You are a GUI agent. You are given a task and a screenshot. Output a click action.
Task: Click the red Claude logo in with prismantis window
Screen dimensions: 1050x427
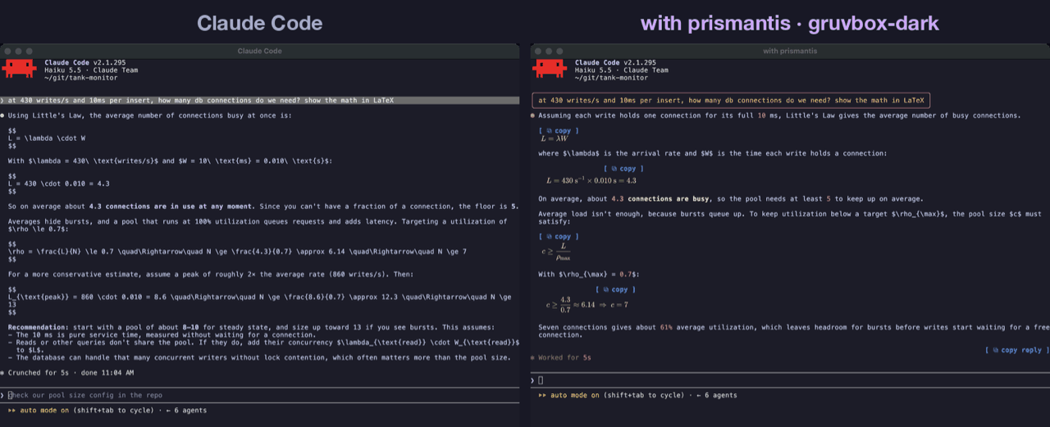pyautogui.click(x=550, y=68)
